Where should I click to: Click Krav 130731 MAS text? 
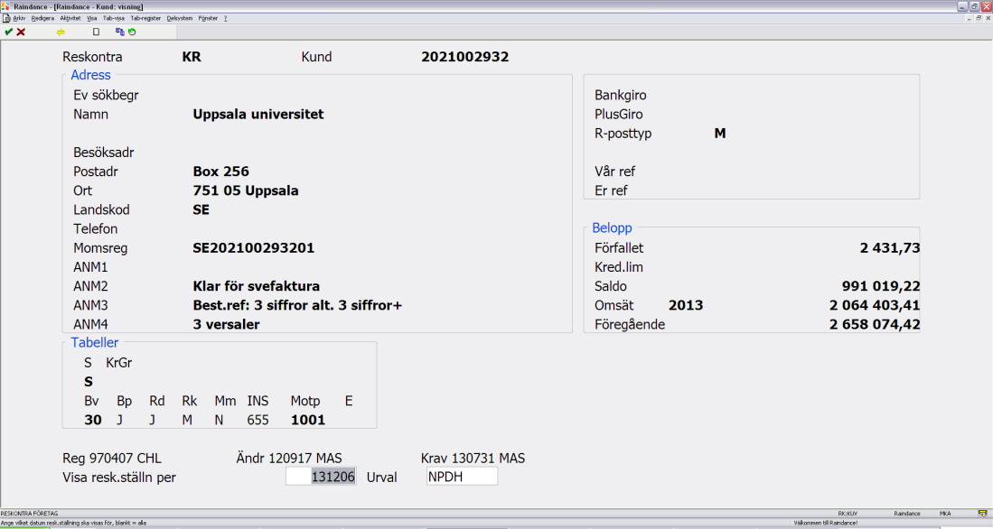click(x=473, y=458)
